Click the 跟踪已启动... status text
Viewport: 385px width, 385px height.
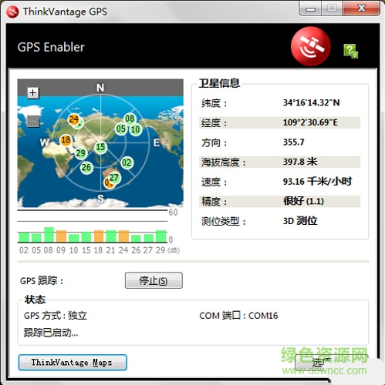point(51,333)
